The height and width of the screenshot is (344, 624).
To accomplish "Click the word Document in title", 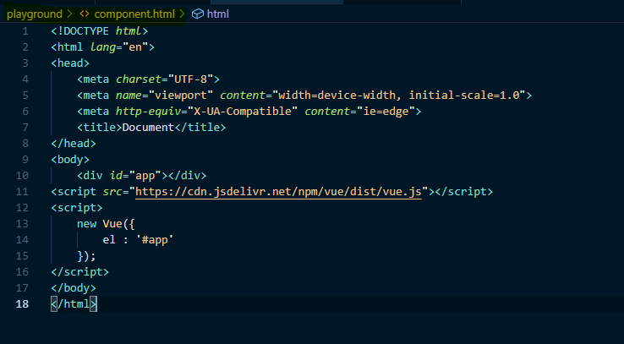I will click(x=148, y=128).
